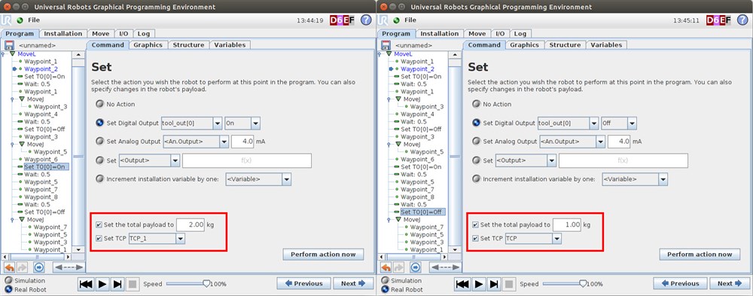This screenshot has width=753, height=296.
Task: Click the stop square button in right window
Action: pos(510,284)
